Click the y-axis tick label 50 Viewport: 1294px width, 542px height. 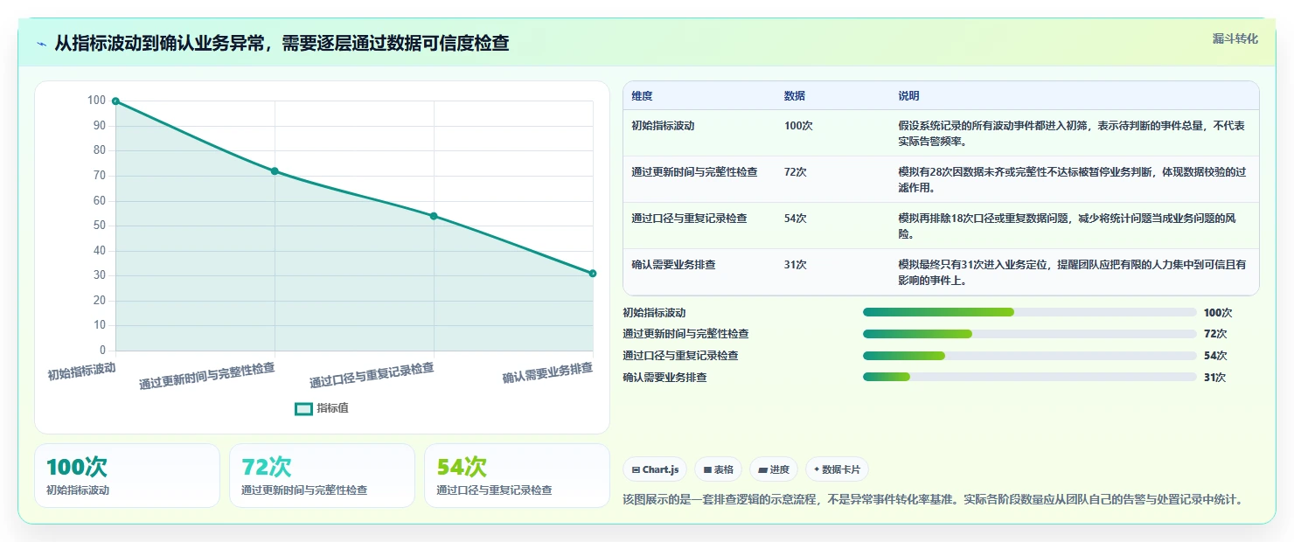point(99,226)
